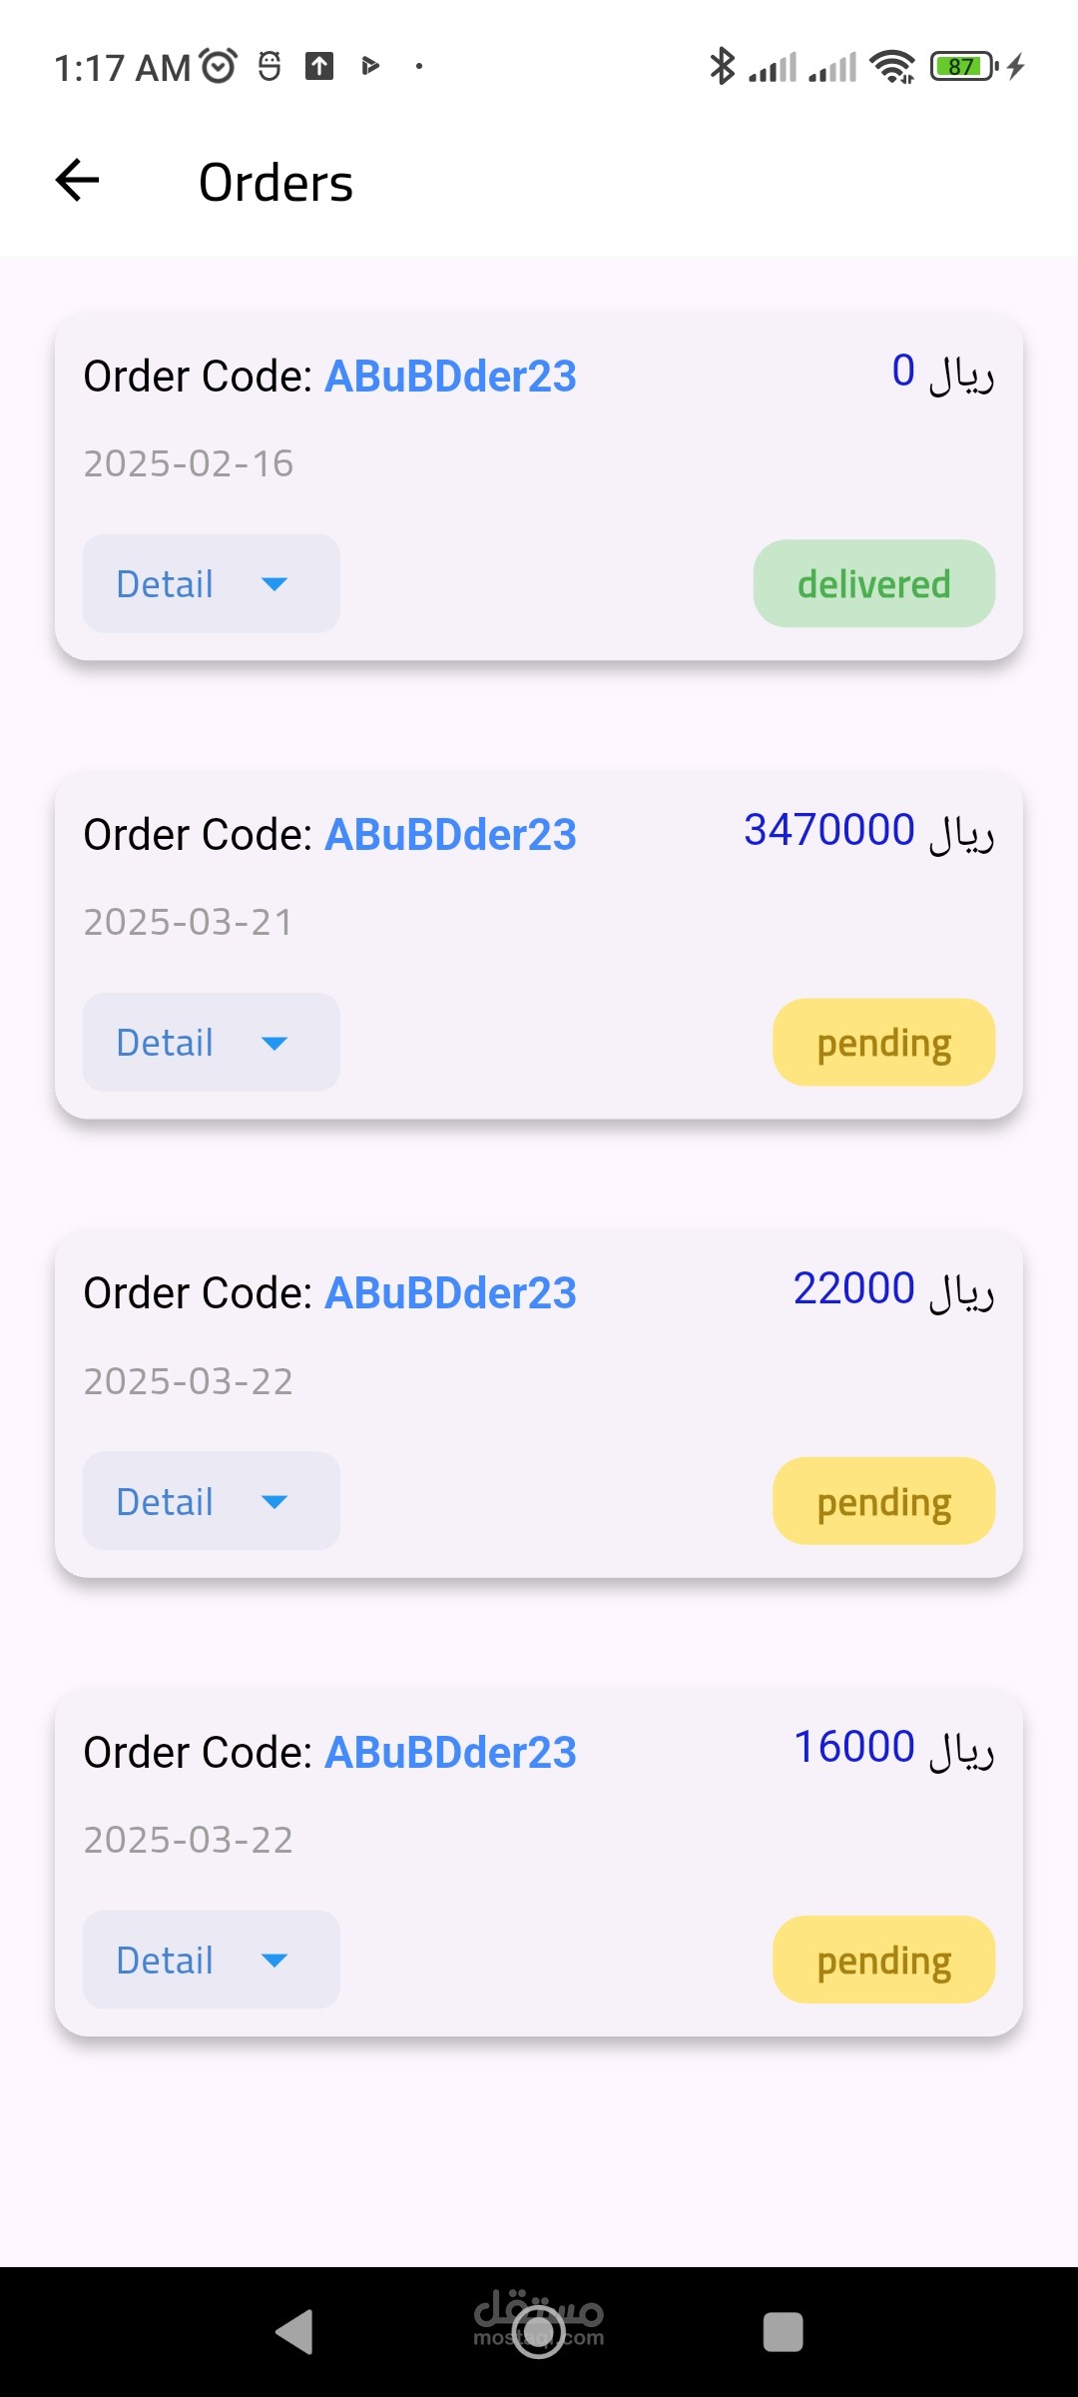Screen dimensions: 1078x2397
Task: Expand Detail for the 22000 riyal order
Action: coord(211,1501)
